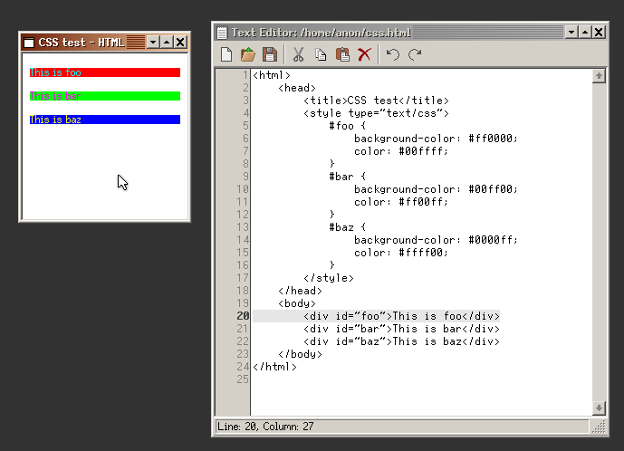This screenshot has height=451, width=624.
Task: Click the '<title>CSS test</title>' line
Action: (x=376, y=101)
